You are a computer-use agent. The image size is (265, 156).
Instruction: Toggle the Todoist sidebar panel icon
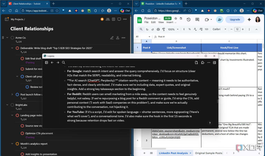[7, 19]
